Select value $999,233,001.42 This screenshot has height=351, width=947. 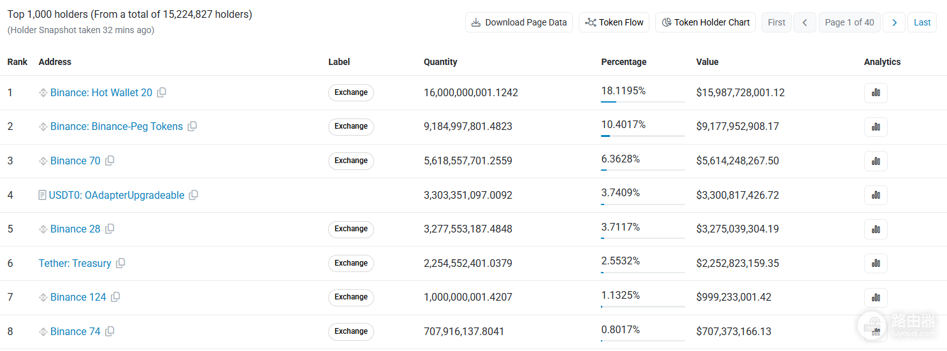click(734, 297)
